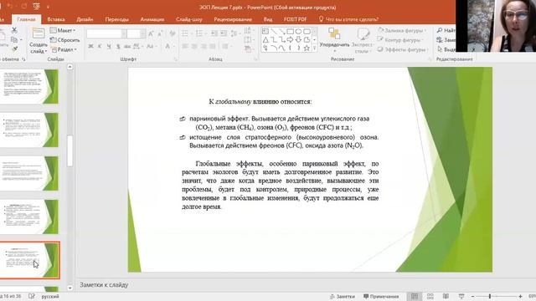This screenshot has width=536, height=301.
Task: Select the star shape in gallery
Action: (307, 48)
